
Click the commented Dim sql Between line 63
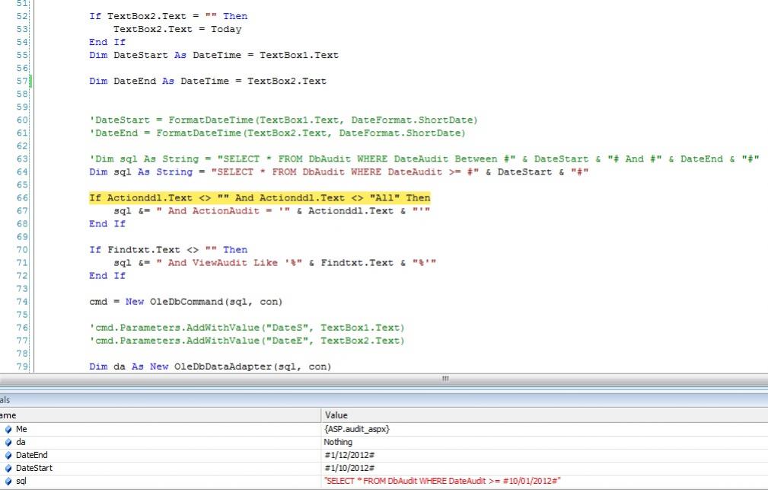424,159
